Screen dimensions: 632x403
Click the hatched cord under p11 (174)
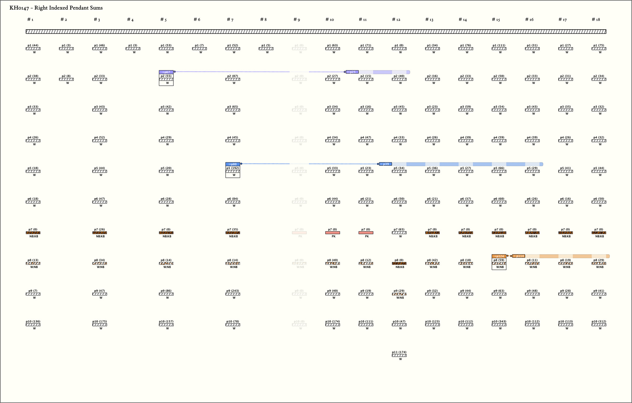(399, 356)
